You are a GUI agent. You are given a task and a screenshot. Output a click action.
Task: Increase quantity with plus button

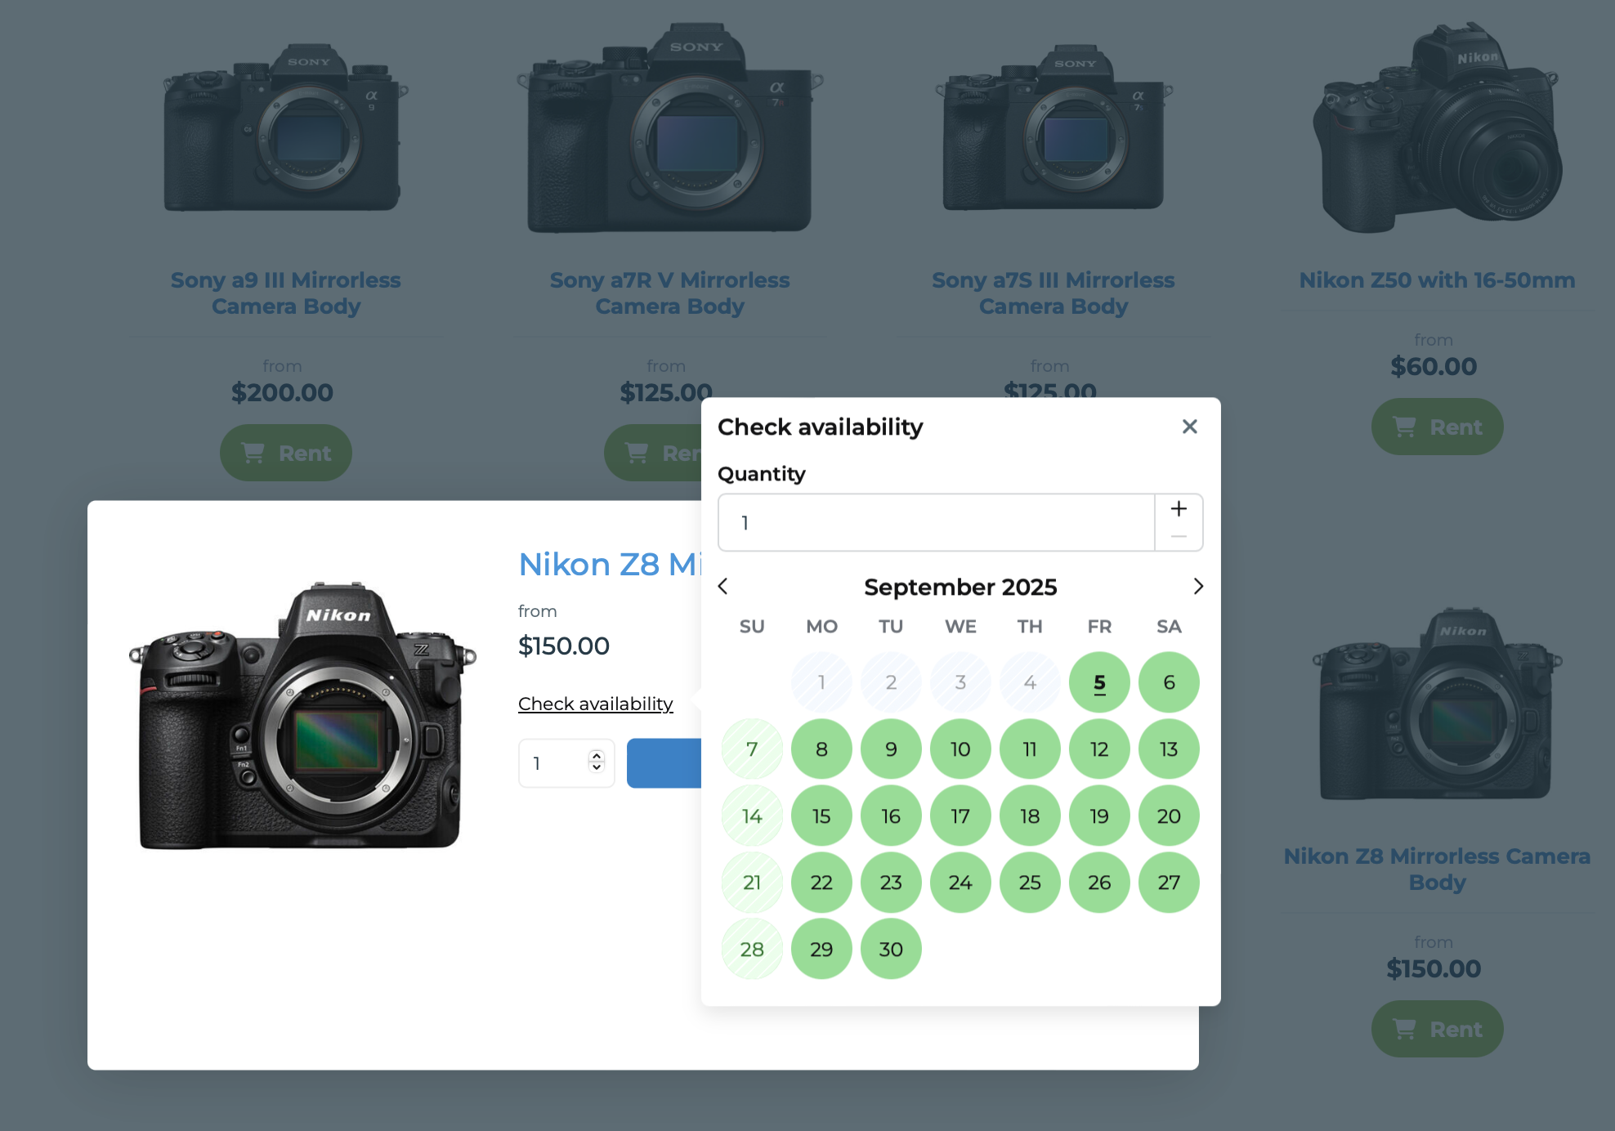tap(1179, 508)
